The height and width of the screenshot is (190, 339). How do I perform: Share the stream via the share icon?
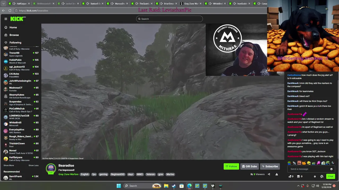[269, 174]
